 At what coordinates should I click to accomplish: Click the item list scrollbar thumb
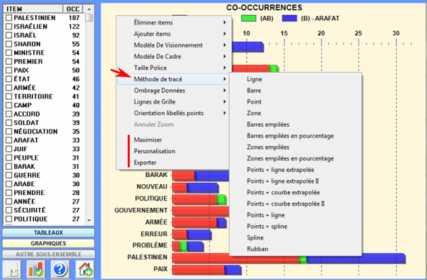(x=89, y=18)
